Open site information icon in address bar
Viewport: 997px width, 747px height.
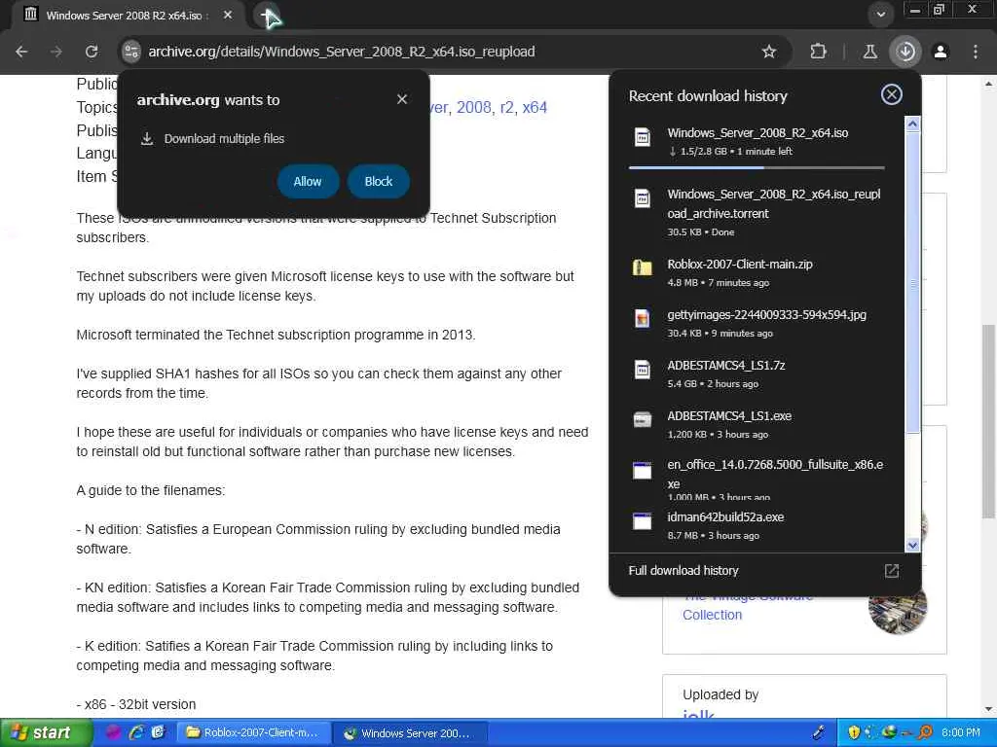coord(131,52)
